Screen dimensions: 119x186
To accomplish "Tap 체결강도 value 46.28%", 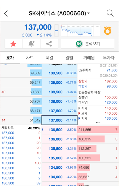I will coord(34,128).
